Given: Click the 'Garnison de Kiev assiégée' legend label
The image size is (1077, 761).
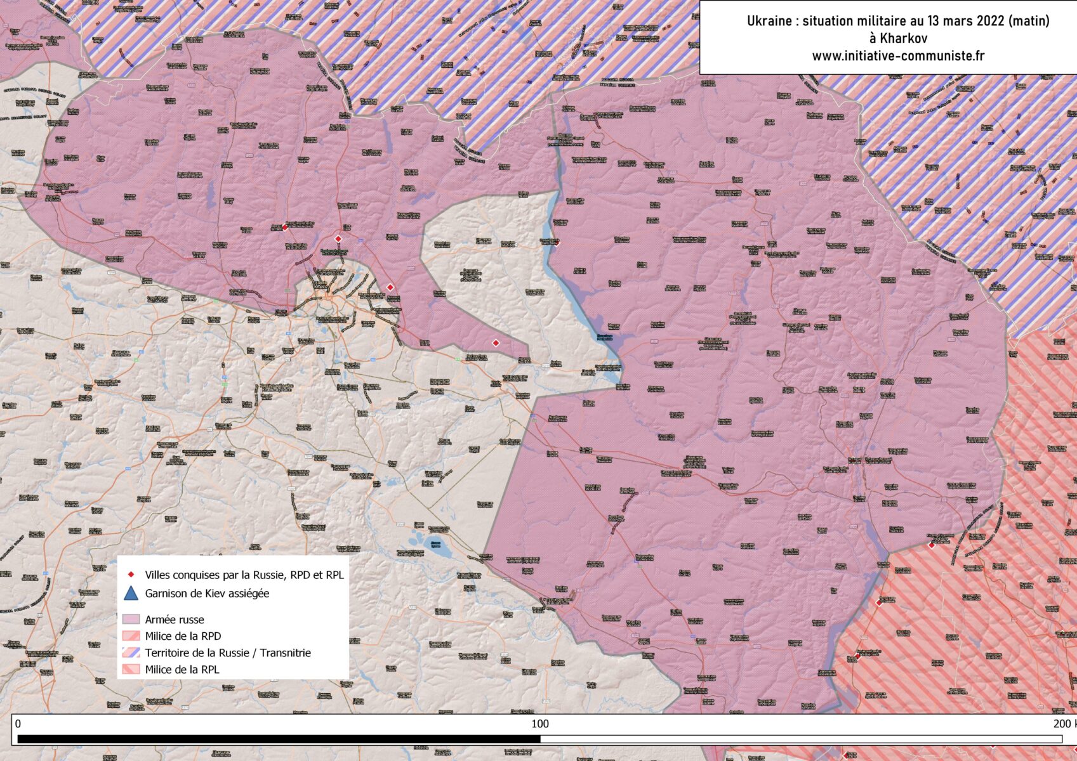Looking at the screenshot, I should pos(207,594).
